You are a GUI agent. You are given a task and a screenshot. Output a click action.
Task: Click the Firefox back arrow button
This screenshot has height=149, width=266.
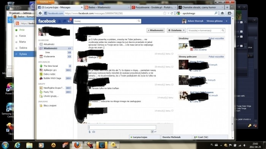pyautogui.click(x=40, y=13)
